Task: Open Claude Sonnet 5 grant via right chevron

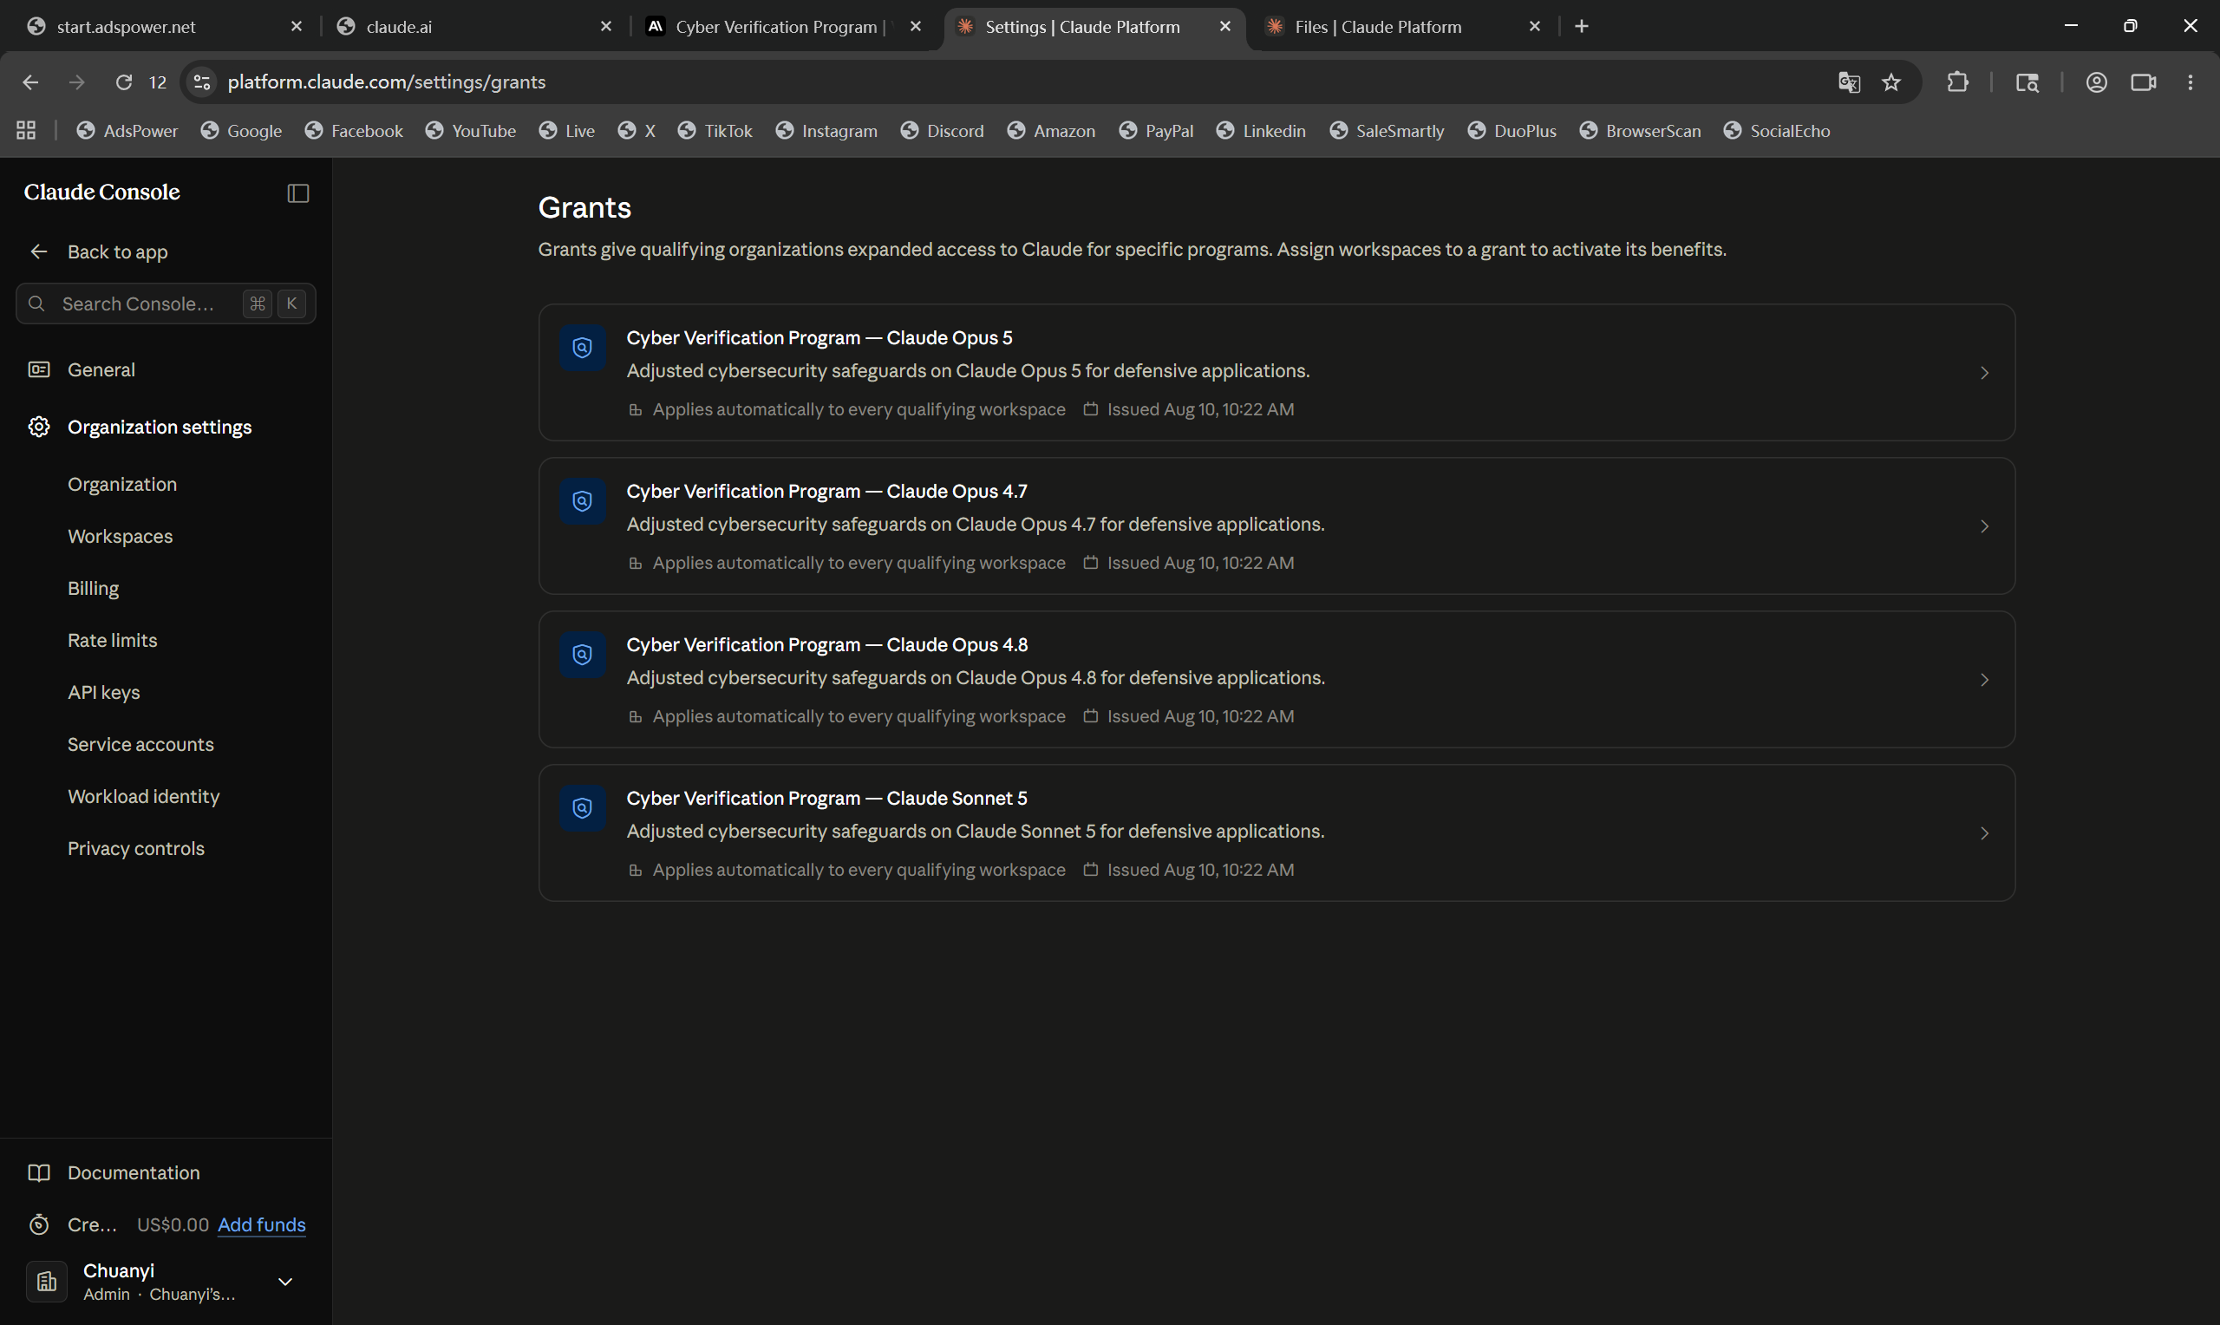Action: tap(1983, 833)
